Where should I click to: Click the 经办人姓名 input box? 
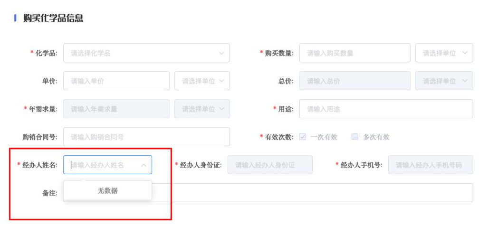[102, 165]
